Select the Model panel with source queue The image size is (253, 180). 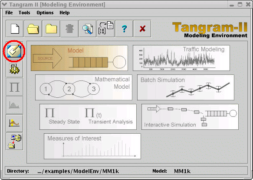[79, 58]
